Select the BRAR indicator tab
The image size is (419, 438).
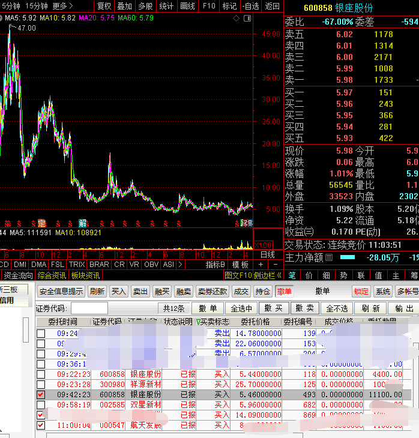pyautogui.click(x=99, y=265)
